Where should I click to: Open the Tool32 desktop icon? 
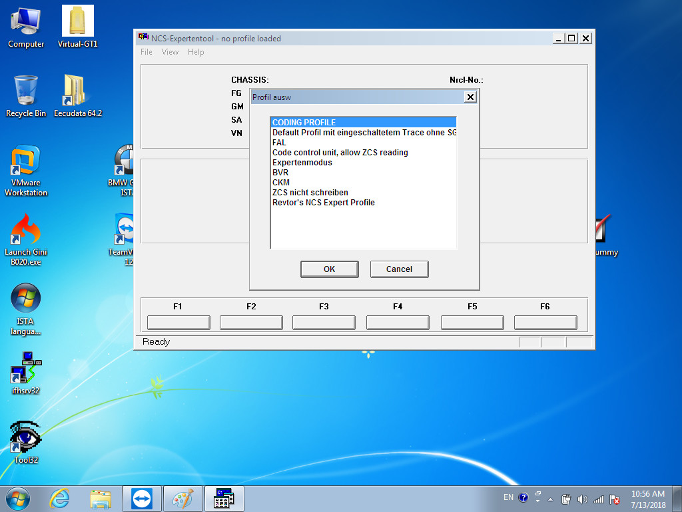[x=26, y=437]
